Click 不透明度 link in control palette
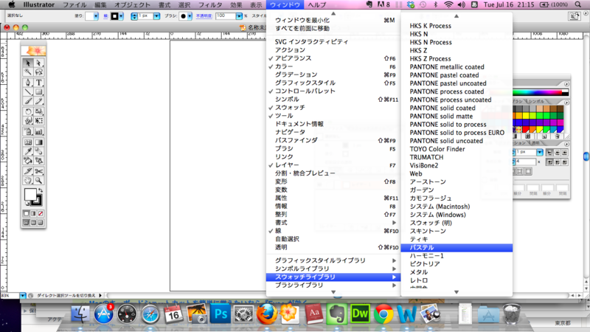This screenshot has width=590, height=332. [204, 16]
